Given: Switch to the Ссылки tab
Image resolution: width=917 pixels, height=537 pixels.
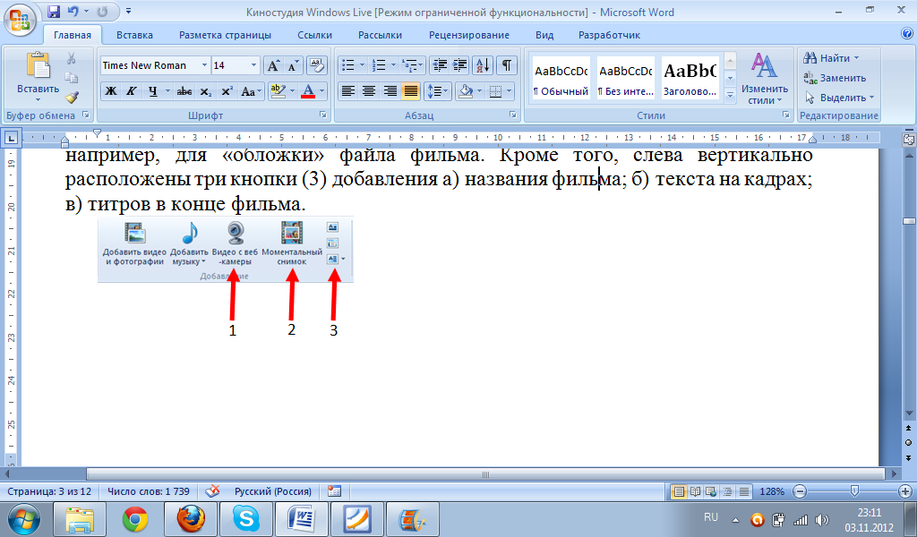Looking at the screenshot, I should [314, 35].
